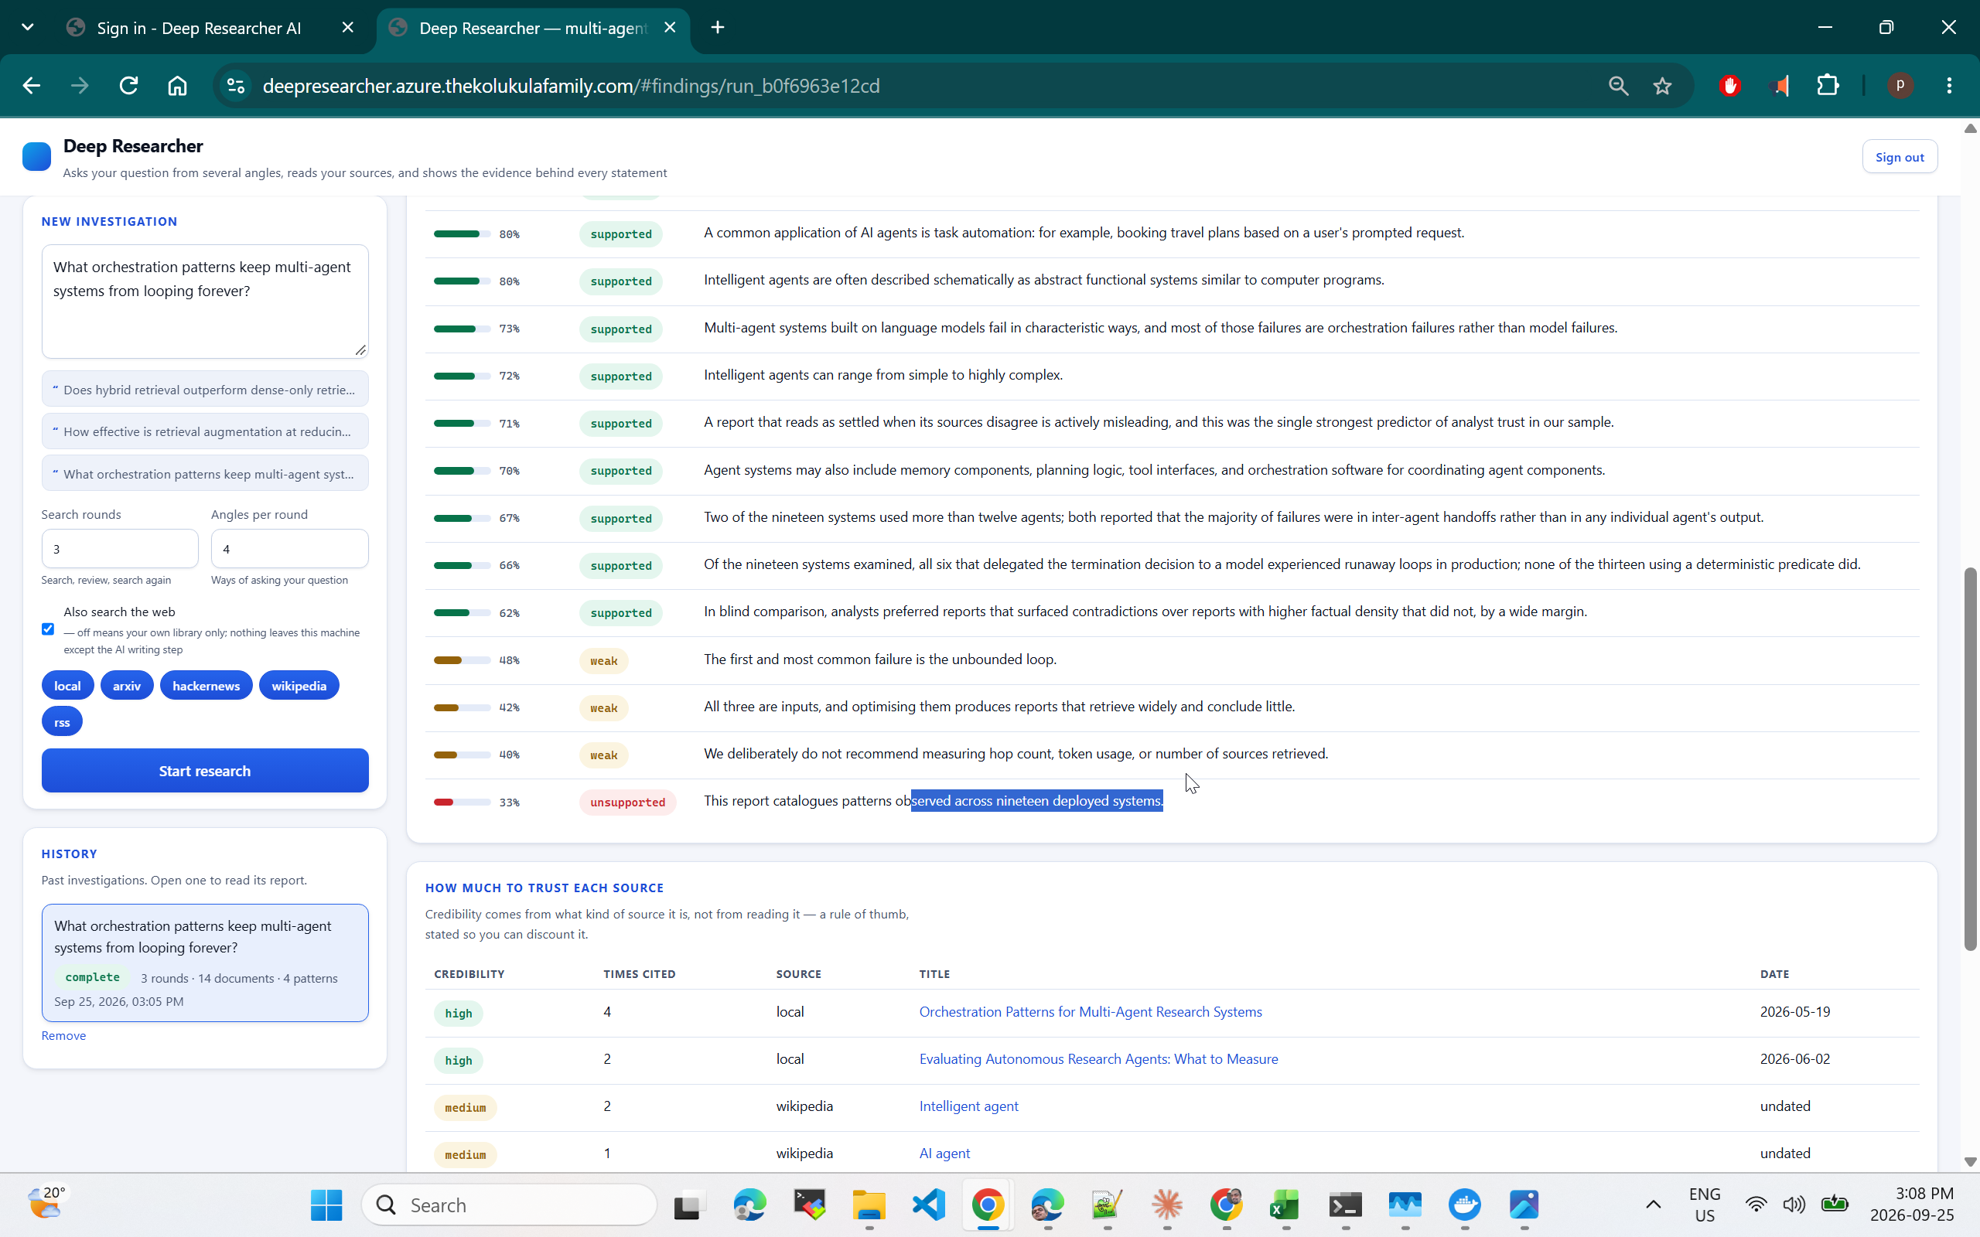Select the Deep Researcher multi-agent tab
1980x1237 pixels.
533,28
